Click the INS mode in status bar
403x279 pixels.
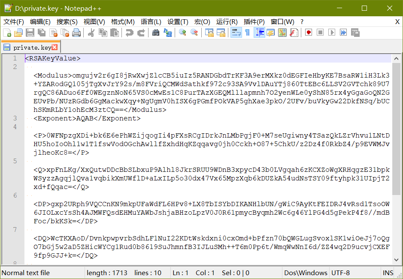click(x=388, y=273)
